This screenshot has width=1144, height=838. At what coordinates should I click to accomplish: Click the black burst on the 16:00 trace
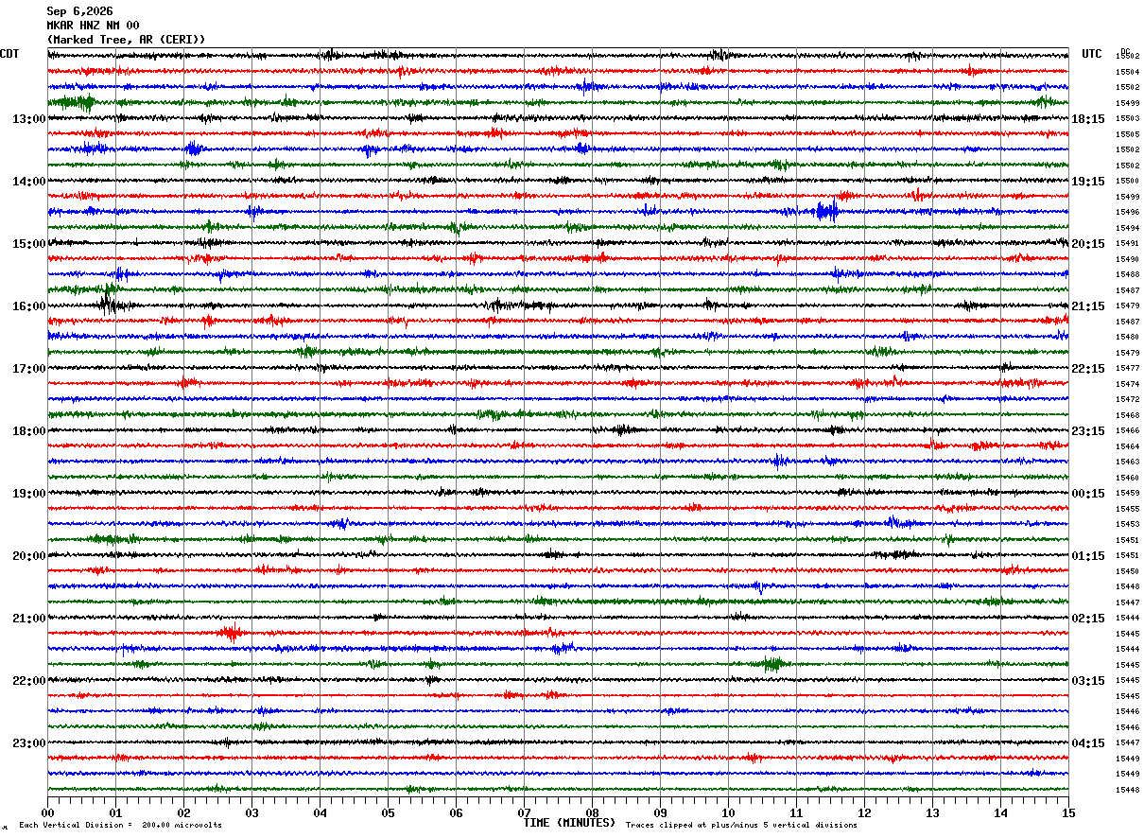pos(109,305)
